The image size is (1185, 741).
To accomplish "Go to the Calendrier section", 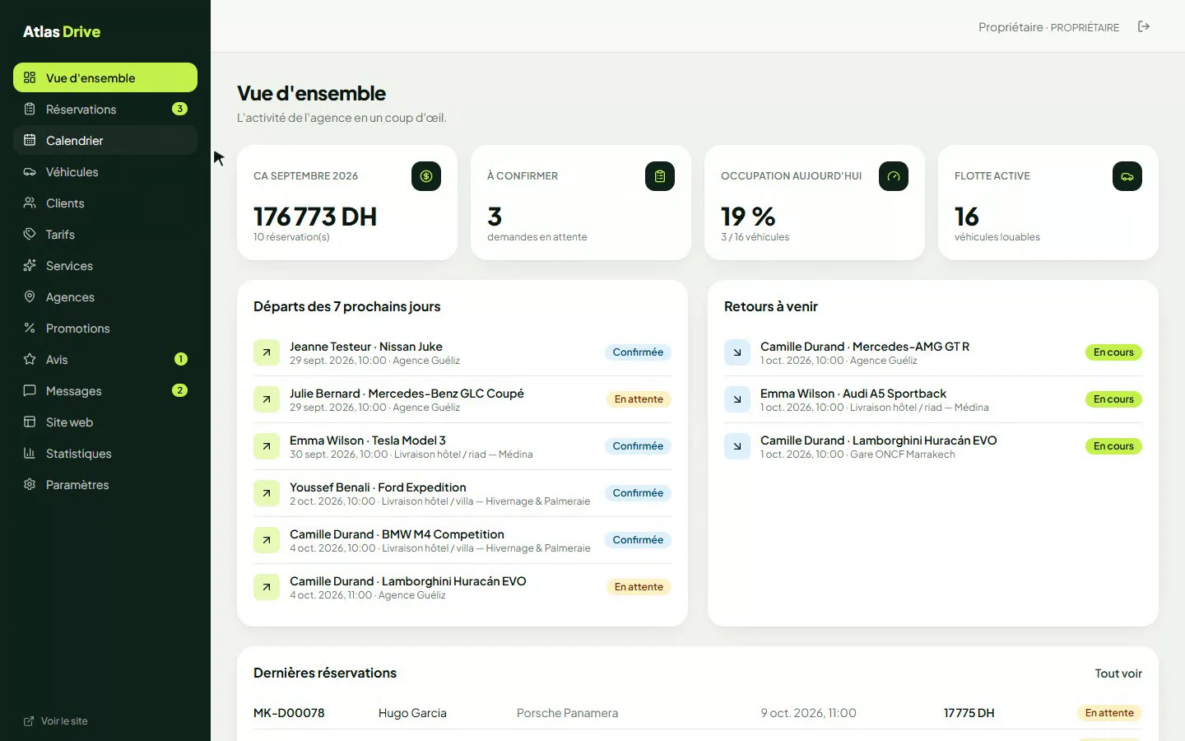I will click(x=105, y=140).
